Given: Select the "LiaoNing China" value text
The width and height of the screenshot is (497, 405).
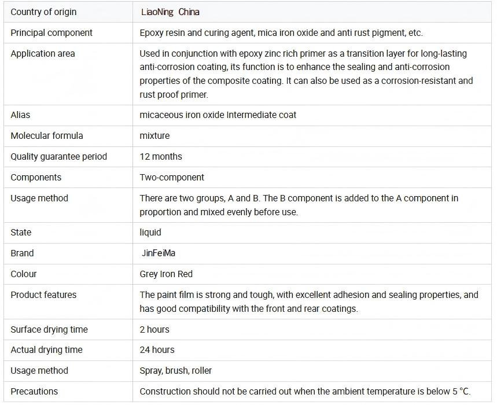Looking at the screenshot, I should pos(170,12).
